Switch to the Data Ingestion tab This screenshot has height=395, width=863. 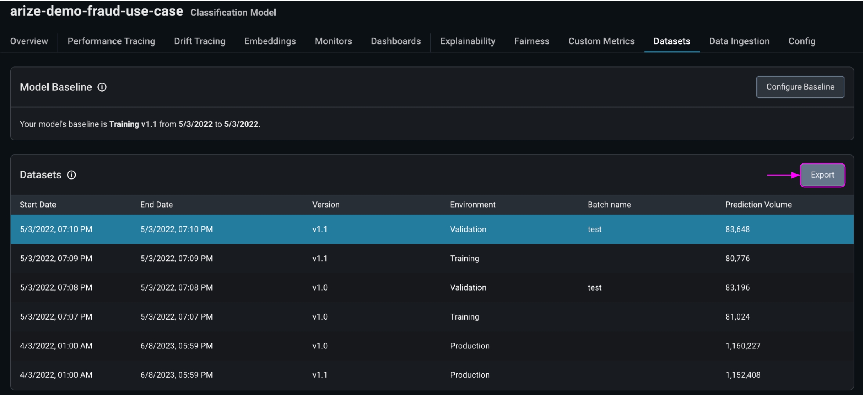739,41
